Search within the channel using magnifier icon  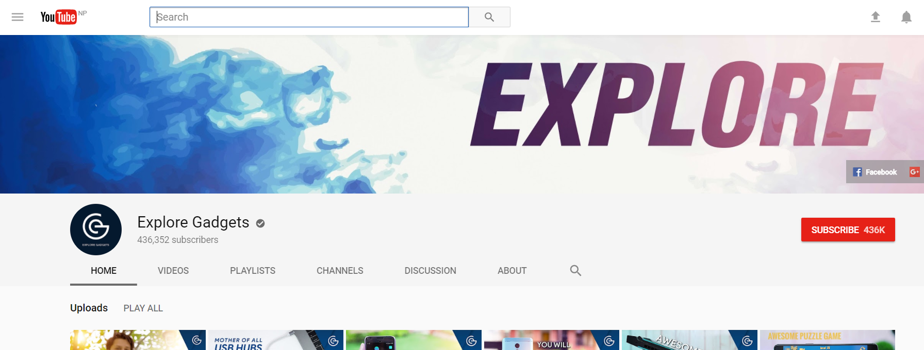coord(575,271)
